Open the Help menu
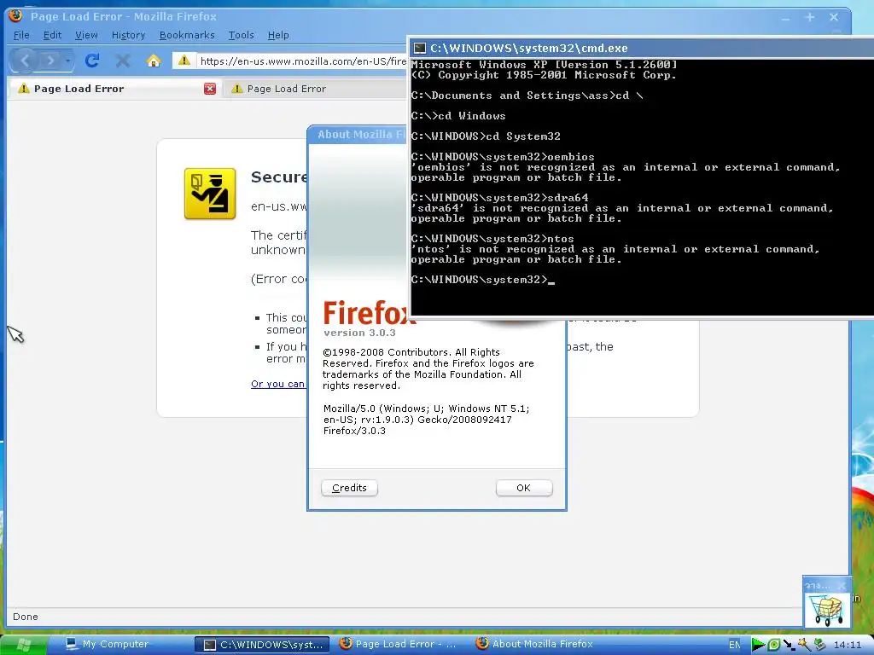 (x=278, y=35)
